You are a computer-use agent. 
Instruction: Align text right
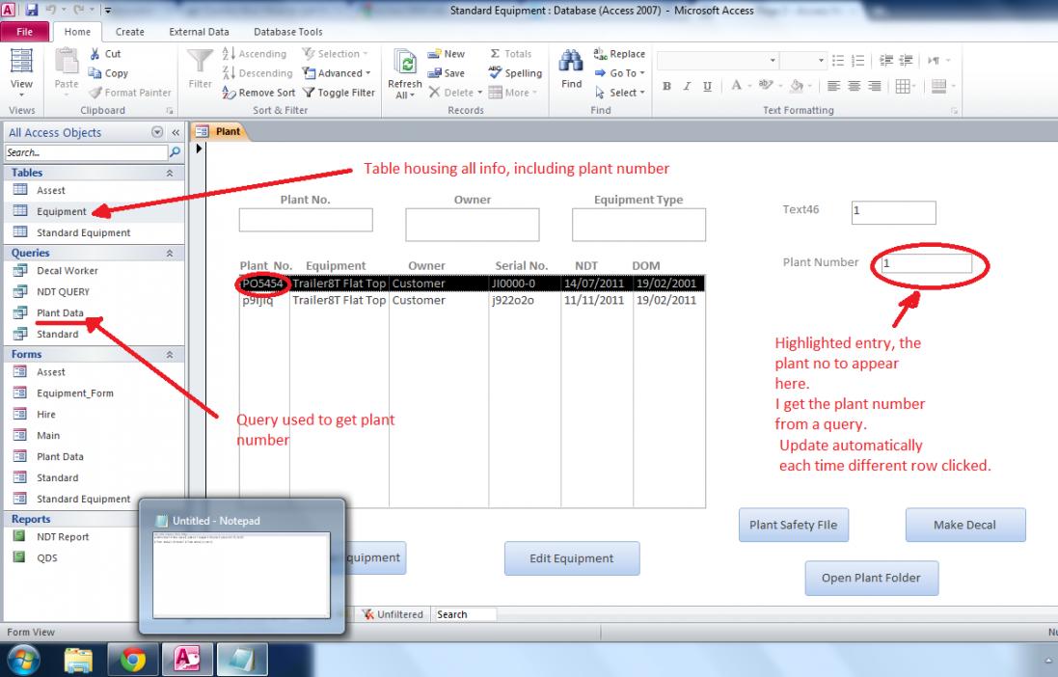[x=875, y=86]
